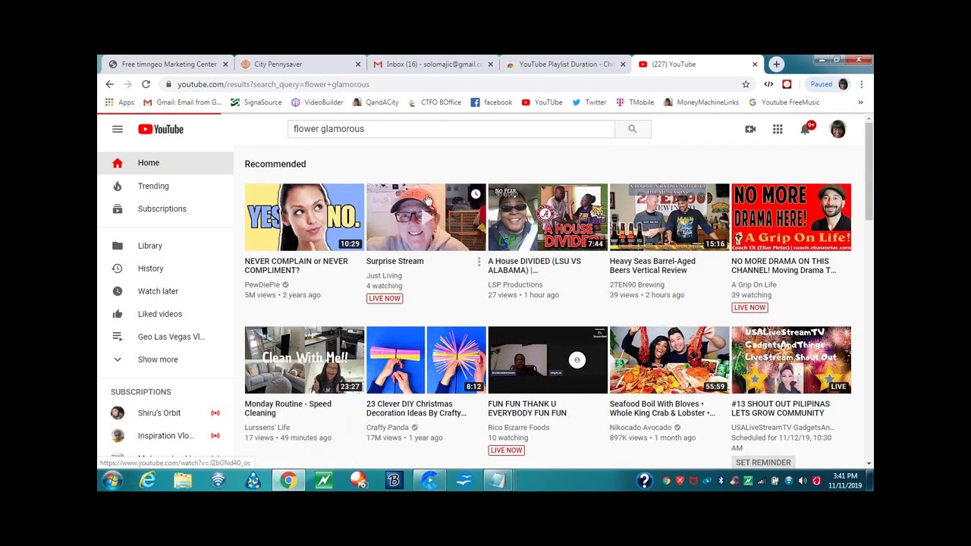Open the NO MORE DRAMA HERE thumbnail

coord(791,217)
